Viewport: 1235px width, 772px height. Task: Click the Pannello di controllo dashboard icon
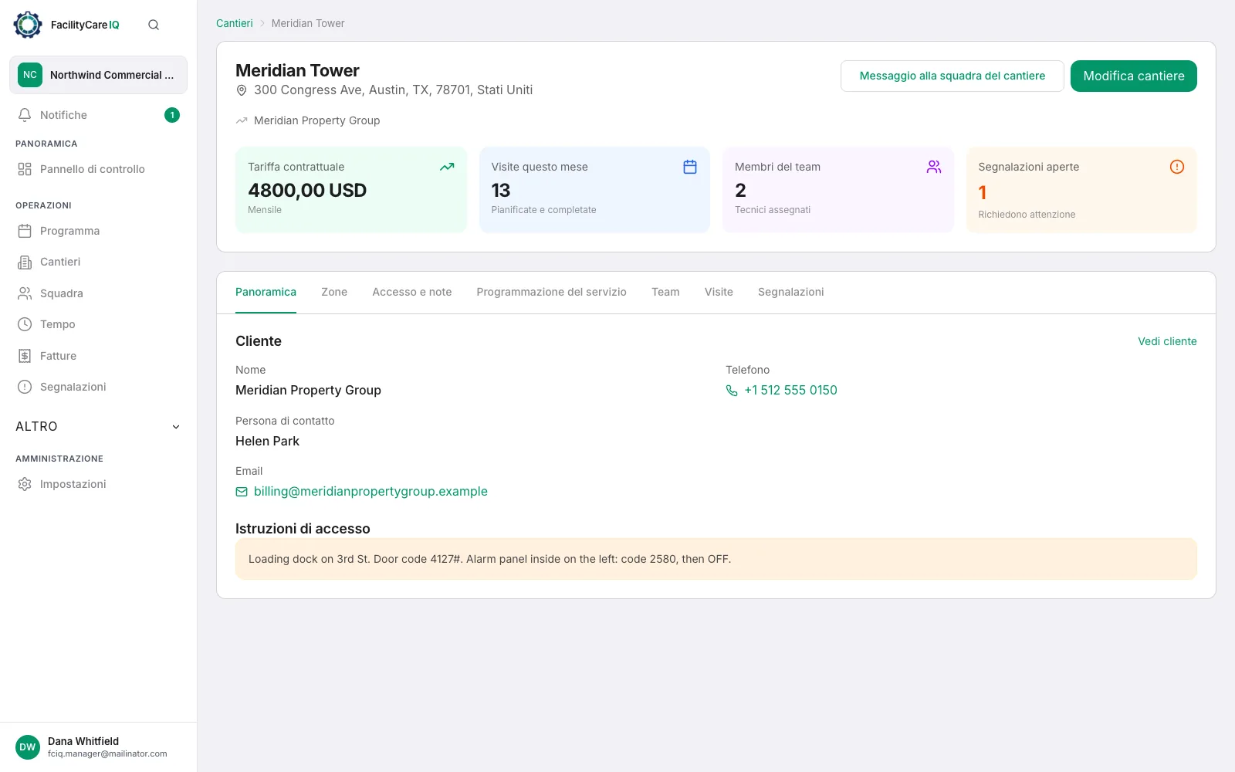tap(25, 169)
